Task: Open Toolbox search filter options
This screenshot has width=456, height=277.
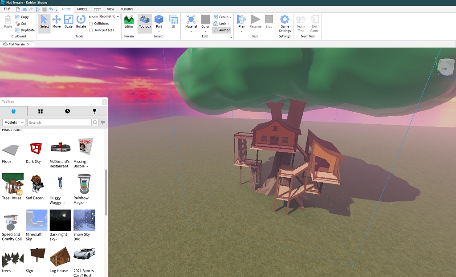Action: (103, 122)
